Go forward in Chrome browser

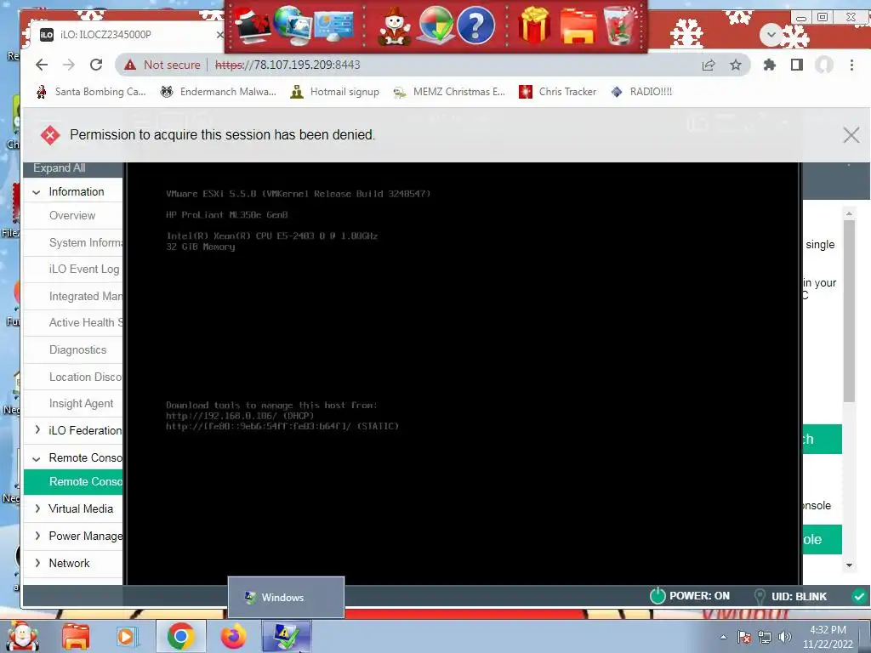pos(69,65)
